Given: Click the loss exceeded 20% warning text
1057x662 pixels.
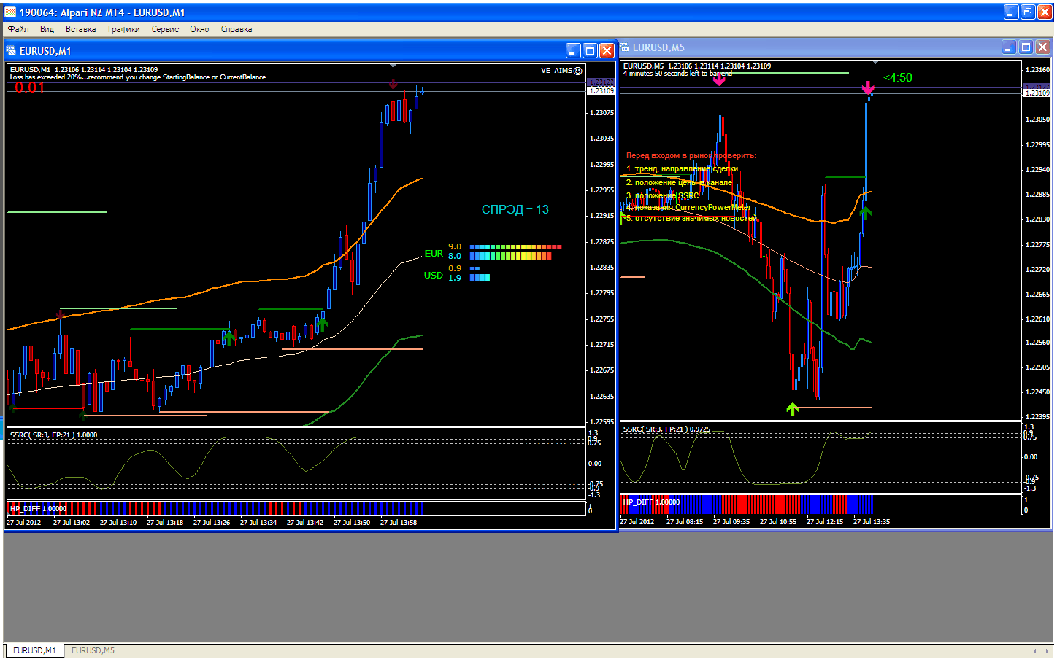Looking at the screenshot, I should click(x=138, y=77).
